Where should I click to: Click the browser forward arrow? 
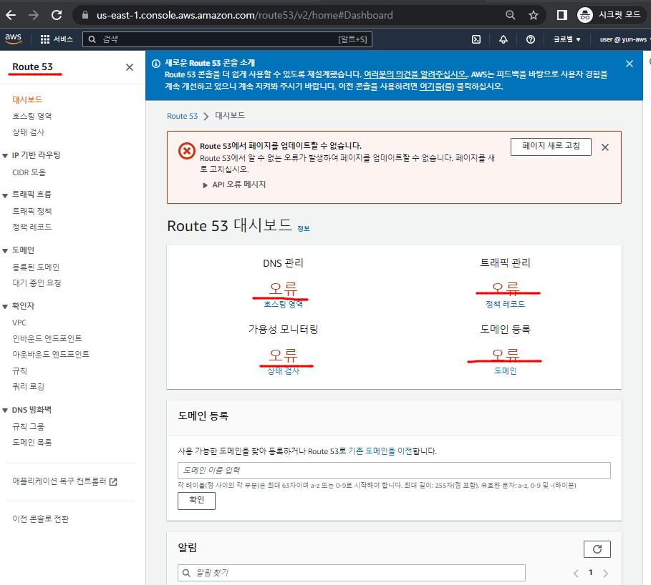[34, 15]
